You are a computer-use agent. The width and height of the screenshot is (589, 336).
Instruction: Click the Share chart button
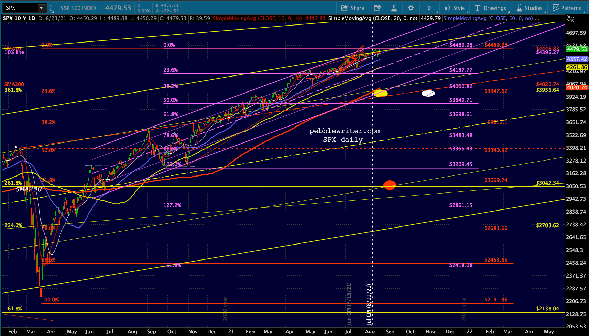[353, 8]
